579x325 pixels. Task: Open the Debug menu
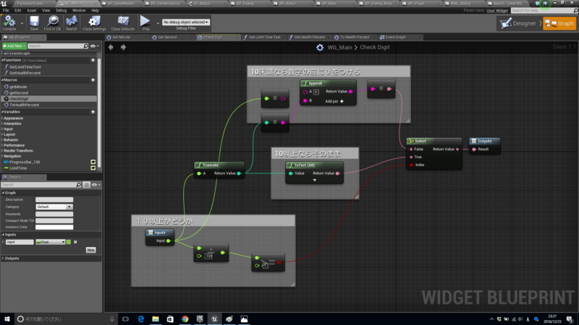click(61, 10)
